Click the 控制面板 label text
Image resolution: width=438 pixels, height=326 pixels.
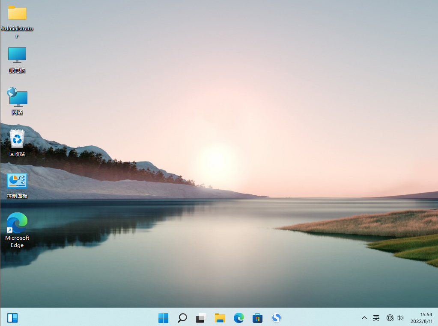(x=17, y=196)
